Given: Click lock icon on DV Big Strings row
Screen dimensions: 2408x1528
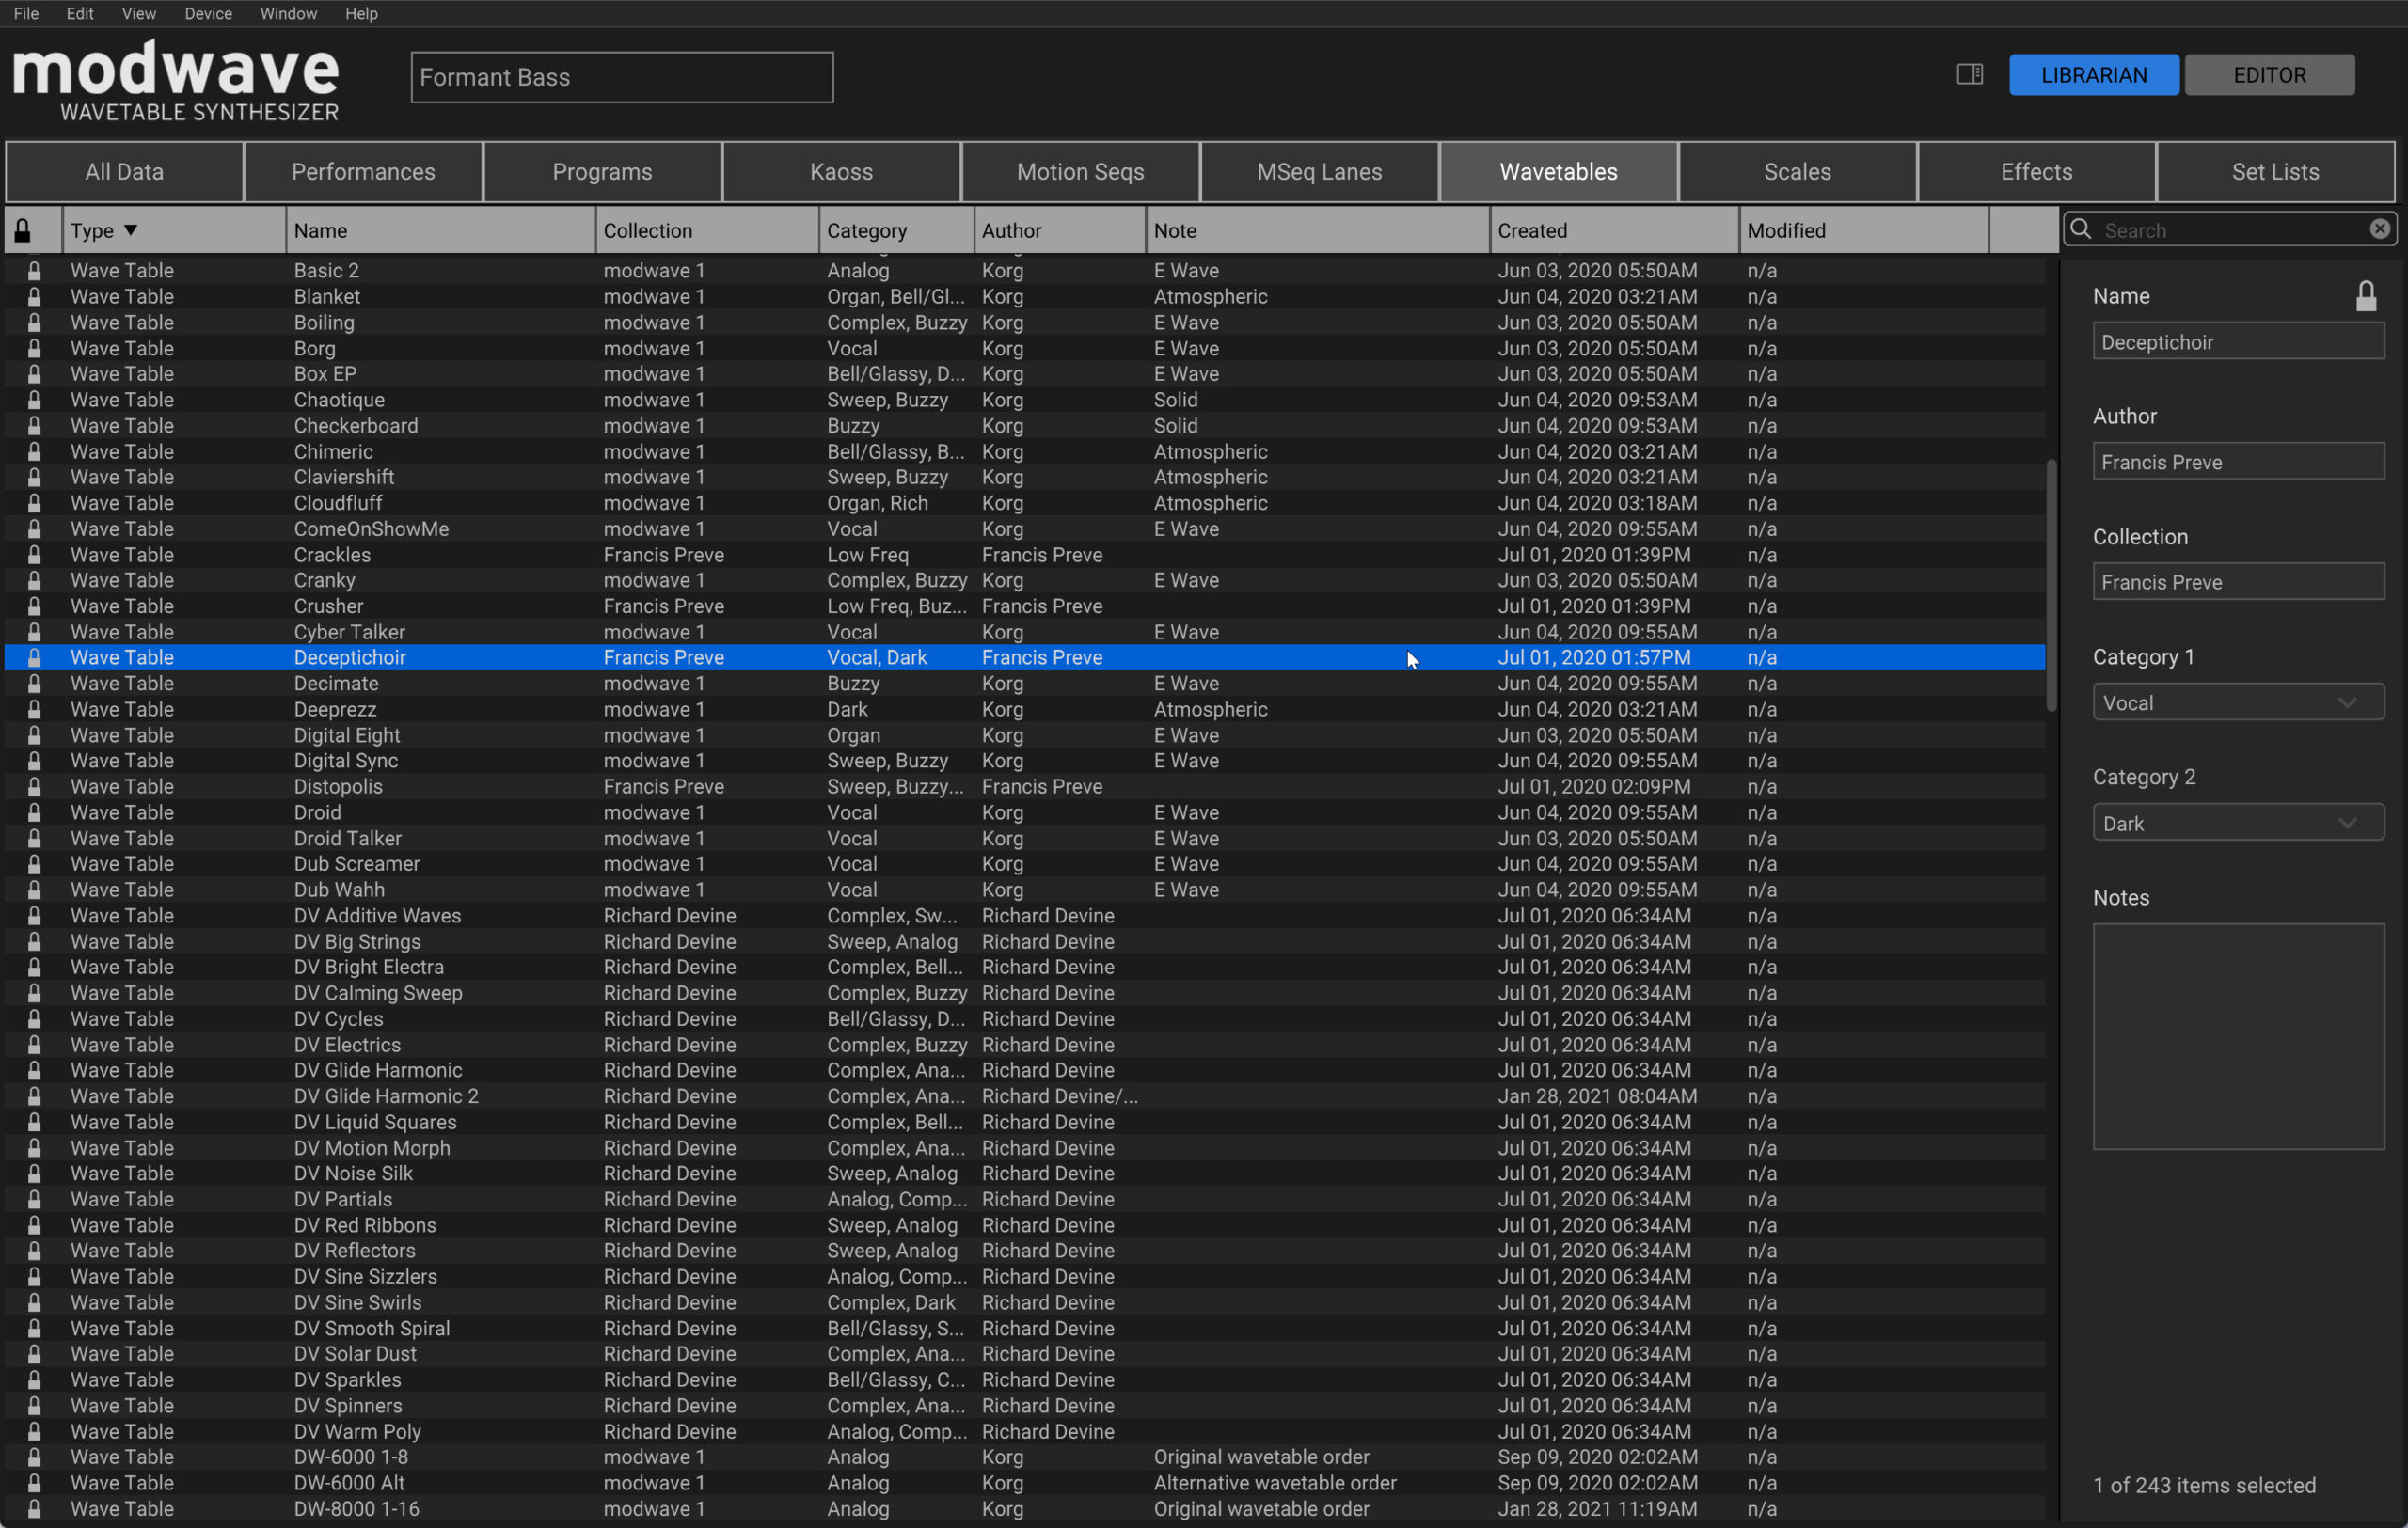Looking at the screenshot, I should pyautogui.click(x=34, y=941).
